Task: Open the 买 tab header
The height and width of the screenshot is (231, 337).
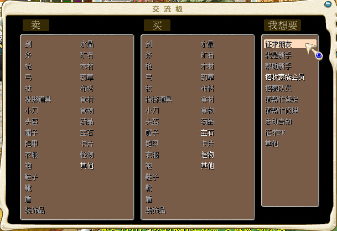Action: click(x=157, y=25)
